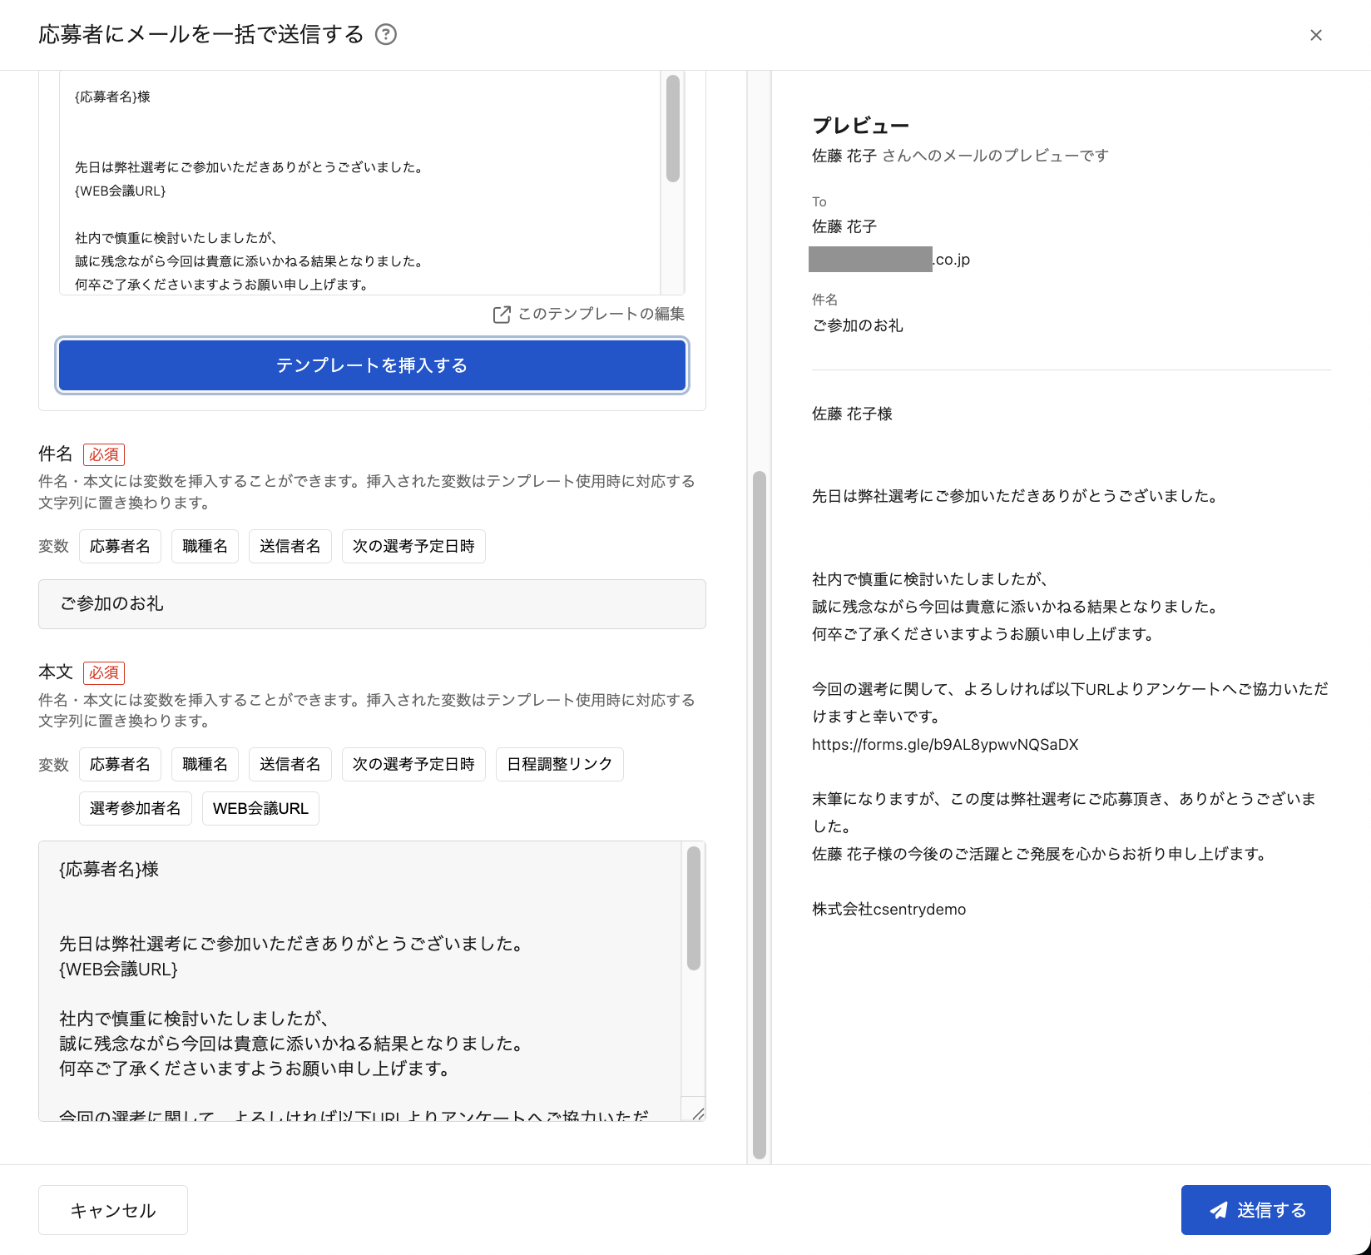Screen dimensions: 1371x1255
Task: Click the left panel main scrollbar
Action: click(x=759, y=815)
